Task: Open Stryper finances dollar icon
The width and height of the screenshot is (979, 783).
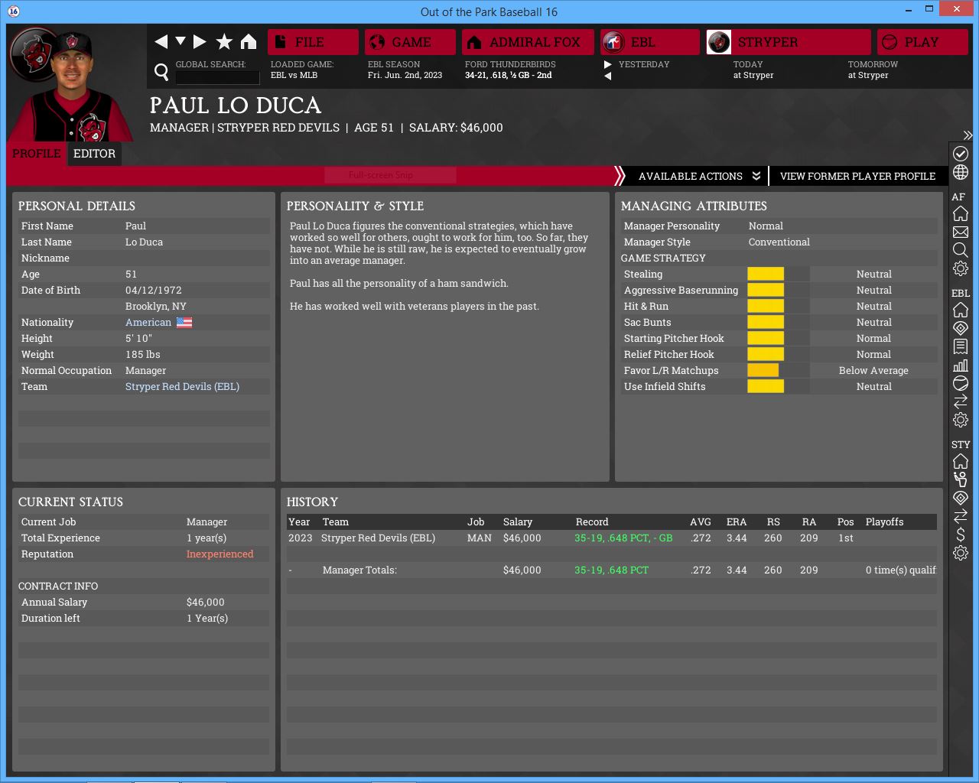Action: click(961, 534)
